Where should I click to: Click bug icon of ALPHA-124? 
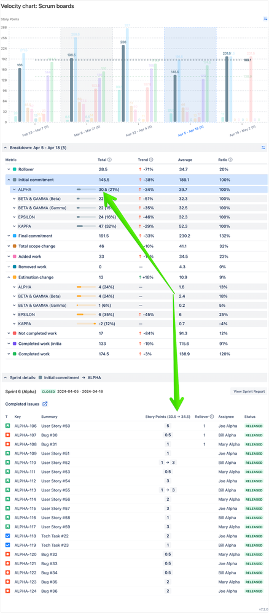[x=7, y=591]
